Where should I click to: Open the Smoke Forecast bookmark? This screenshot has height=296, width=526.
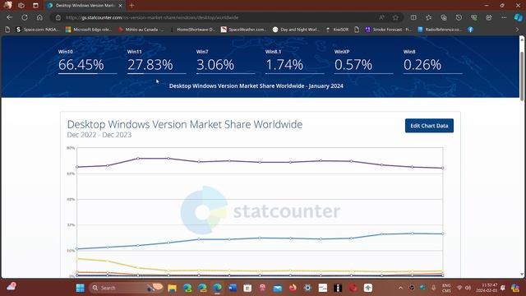(389, 30)
